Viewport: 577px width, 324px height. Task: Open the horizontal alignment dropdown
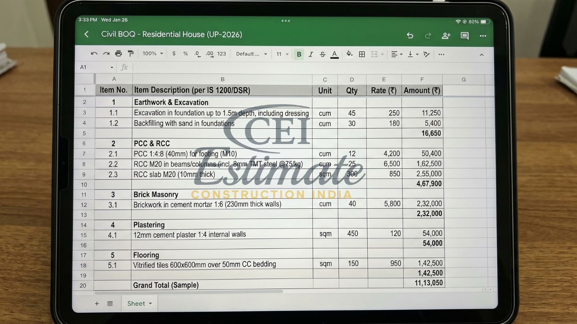(x=395, y=54)
